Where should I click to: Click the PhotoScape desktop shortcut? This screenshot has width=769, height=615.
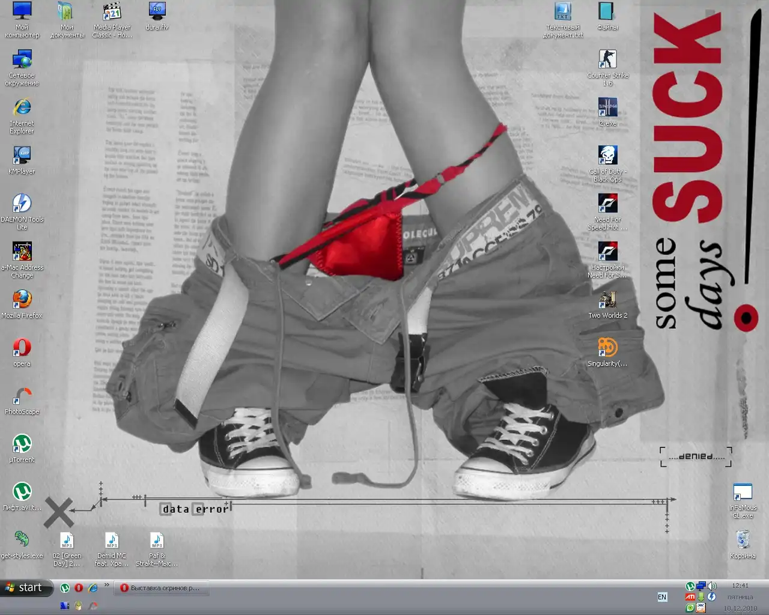click(x=22, y=396)
